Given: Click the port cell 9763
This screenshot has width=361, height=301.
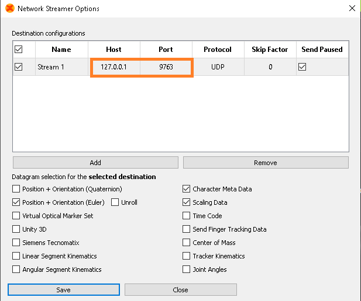Looking at the screenshot, I should [166, 67].
